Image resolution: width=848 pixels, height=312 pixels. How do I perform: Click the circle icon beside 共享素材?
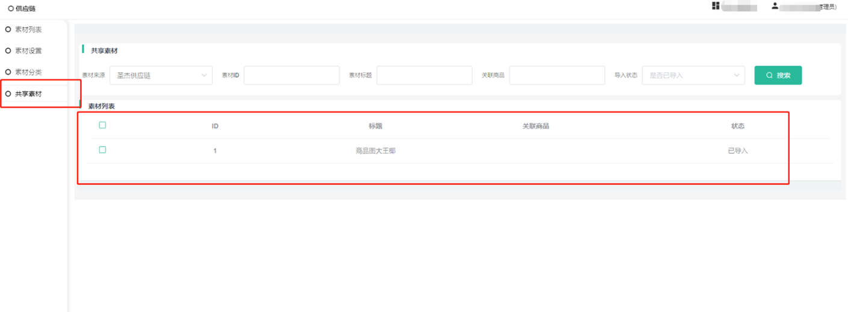coord(8,94)
